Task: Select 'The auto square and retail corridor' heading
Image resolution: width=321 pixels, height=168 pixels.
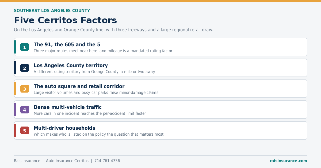Action: [x=79, y=86]
